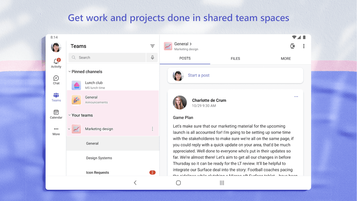Select the Teams sidebar icon
Viewport: 357px width, 201px height.
pos(56,95)
